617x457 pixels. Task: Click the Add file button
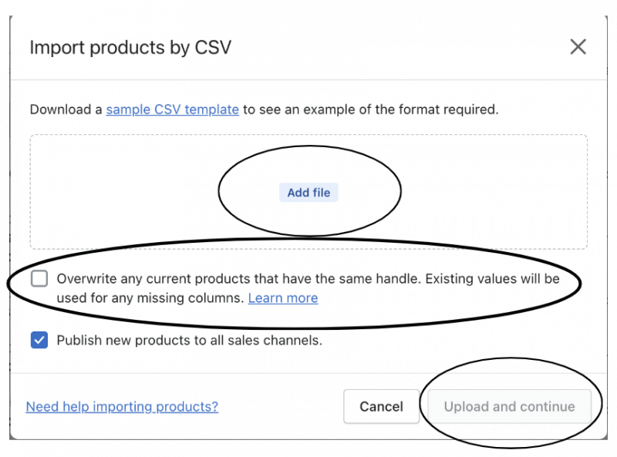pyautogui.click(x=308, y=193)
